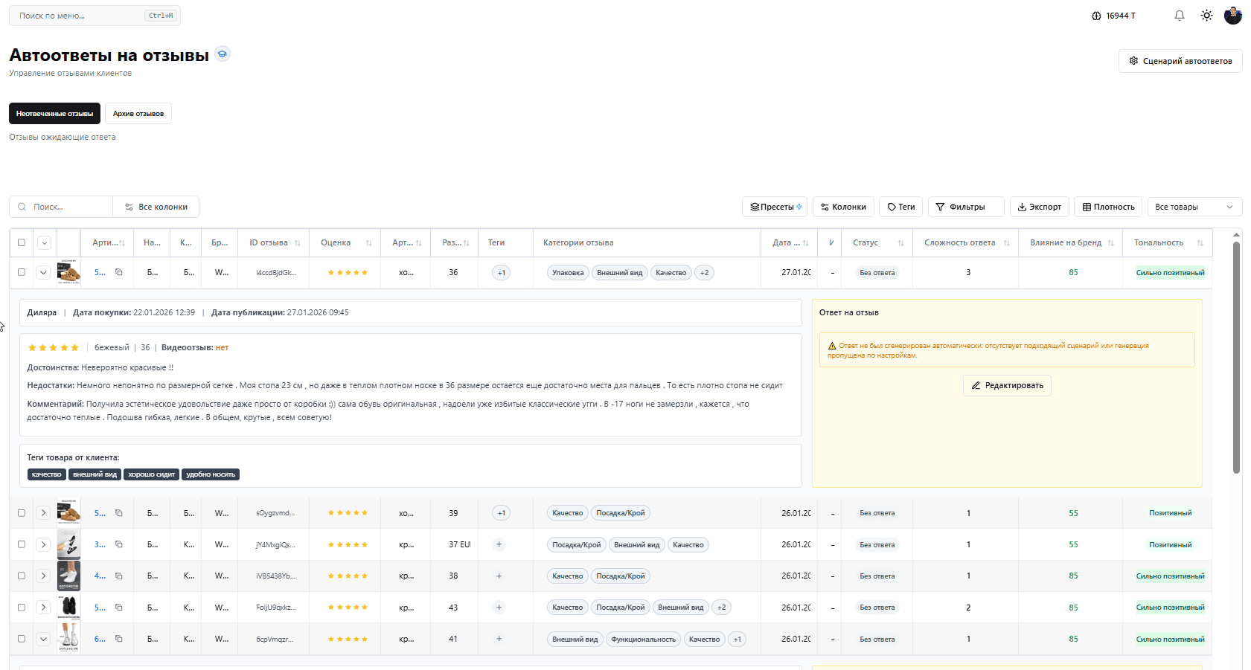Click the user avatar in top-right
This screenshot has height=670, width=1251.
point(1232,16)
